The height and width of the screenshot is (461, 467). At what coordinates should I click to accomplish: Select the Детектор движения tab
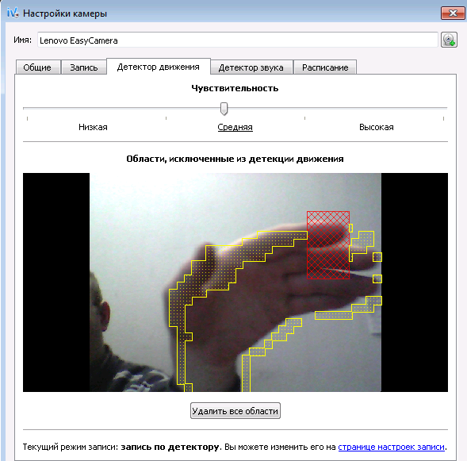click(x=158, y=67)
